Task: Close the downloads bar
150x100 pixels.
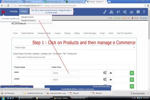Action: (148, 93)
